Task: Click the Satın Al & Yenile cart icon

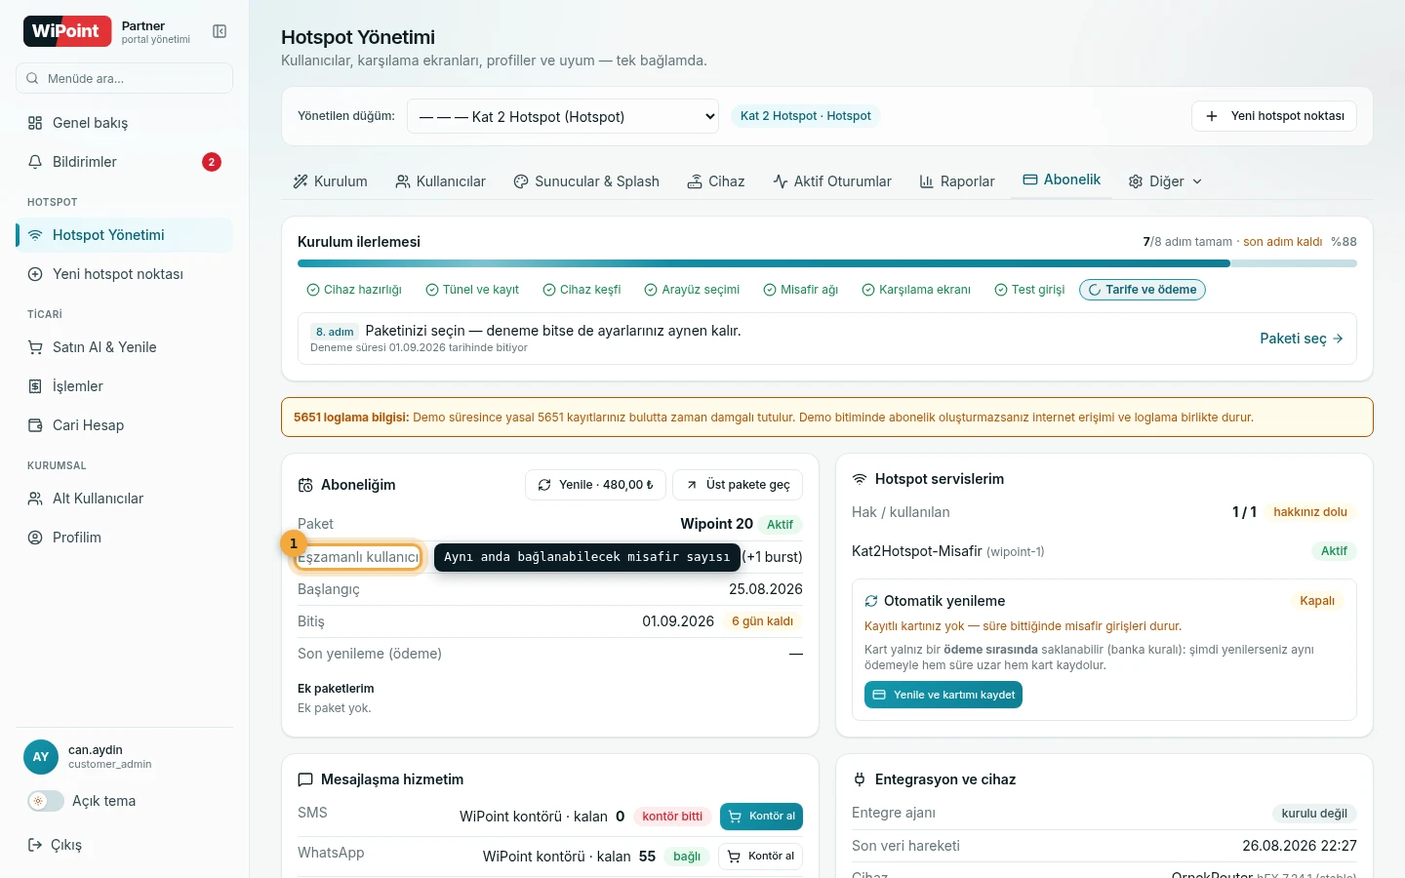Action: (x=35, y=347)
